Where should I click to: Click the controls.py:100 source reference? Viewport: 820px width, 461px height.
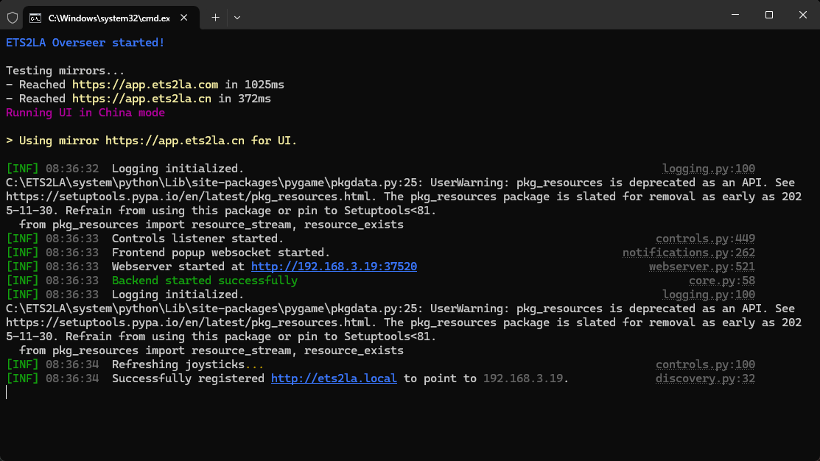click(x=705, y=365)
